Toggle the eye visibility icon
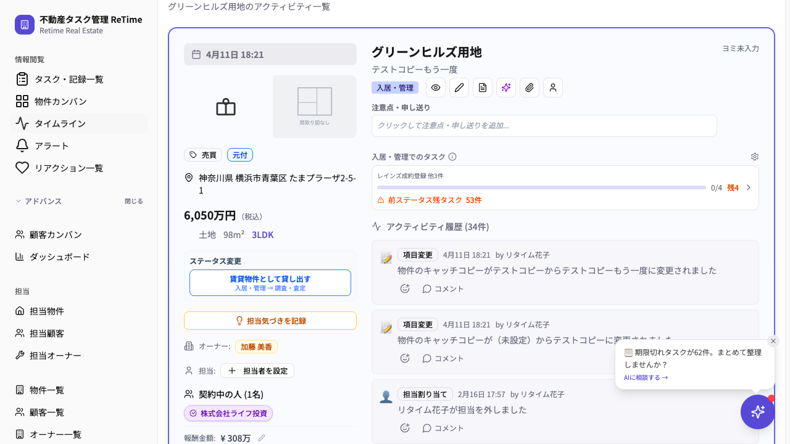This screenshot has width=790, height=444. point(436,88)
